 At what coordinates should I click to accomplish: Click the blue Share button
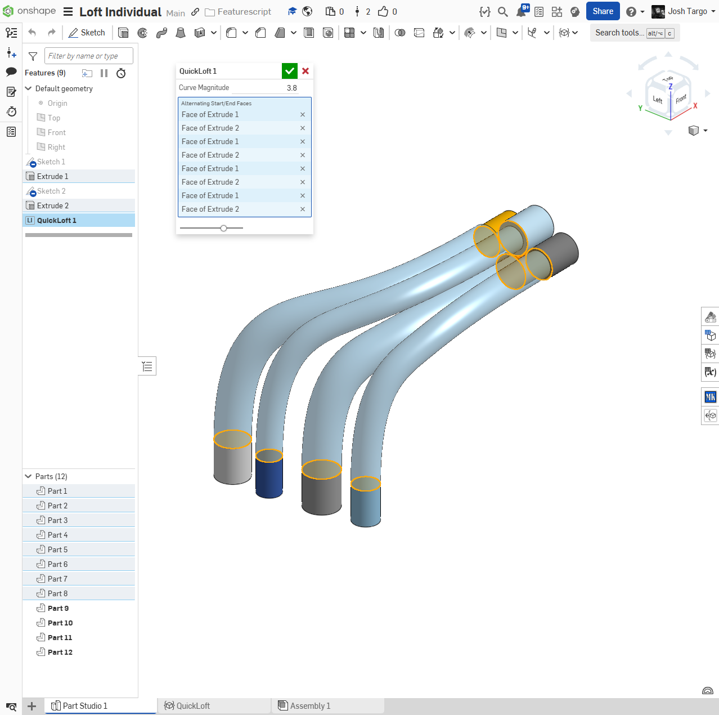click(603, 11)
